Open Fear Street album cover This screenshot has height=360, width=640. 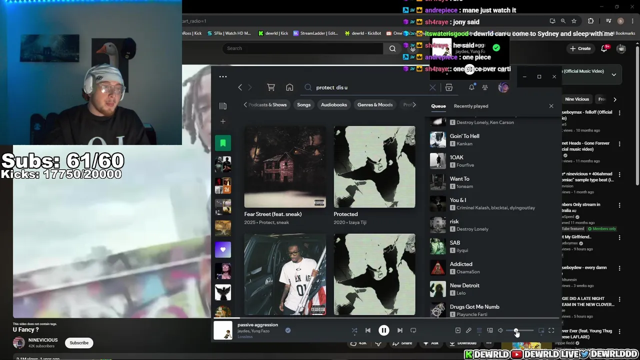[x=285, y=166]
